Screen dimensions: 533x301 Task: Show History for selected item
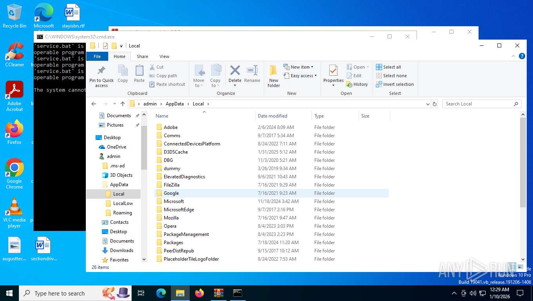pos(357,84)
